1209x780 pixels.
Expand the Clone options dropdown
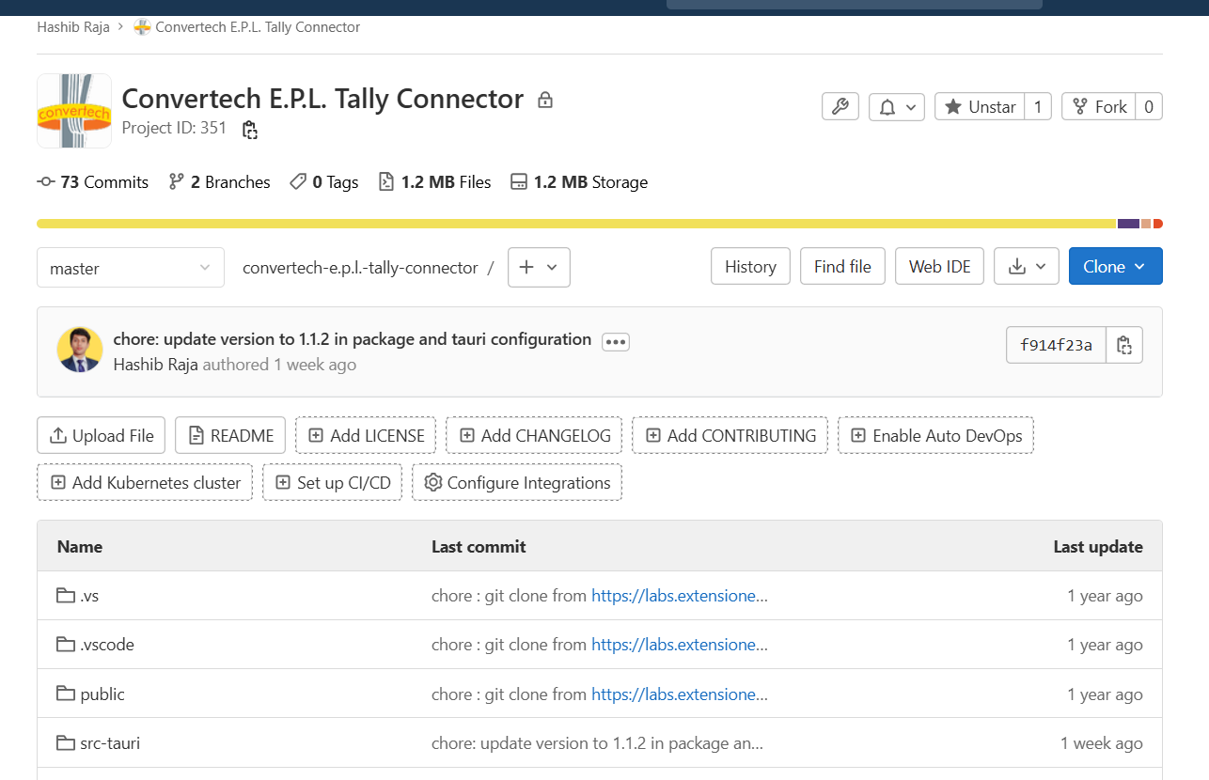pos(1115,267)
